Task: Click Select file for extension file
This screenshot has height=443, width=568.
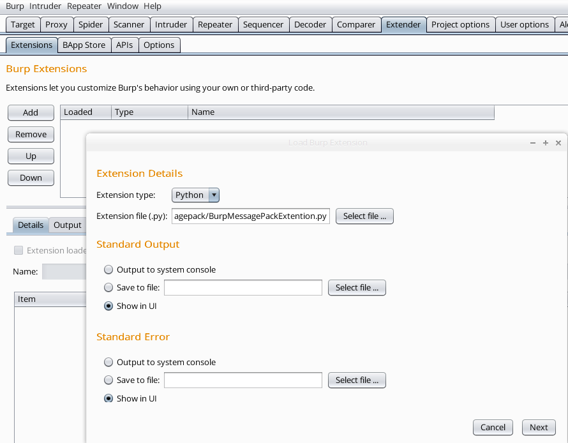Action: 364,216
